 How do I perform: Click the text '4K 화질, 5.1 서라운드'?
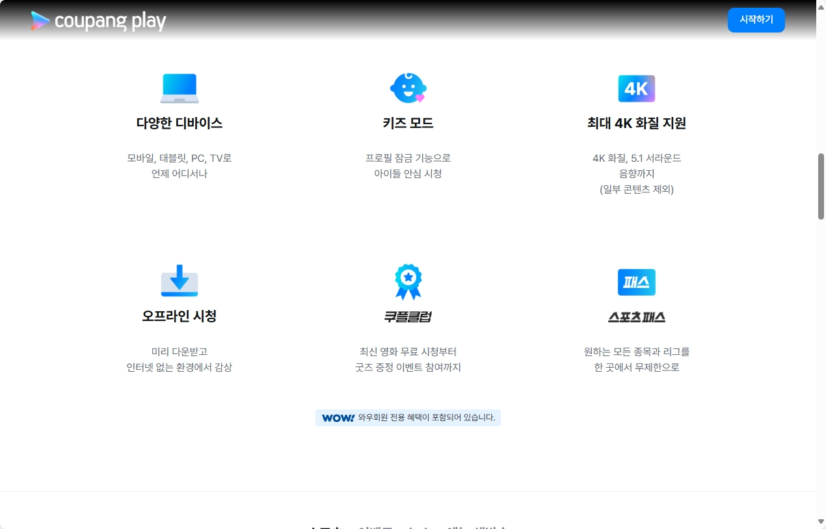[637, 158]
